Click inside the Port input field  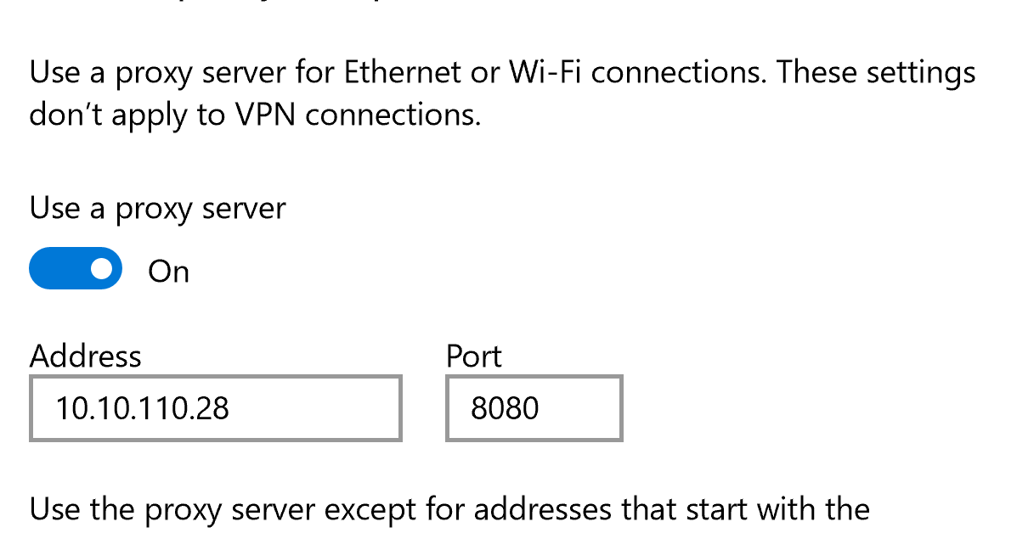tap(533, 408)
